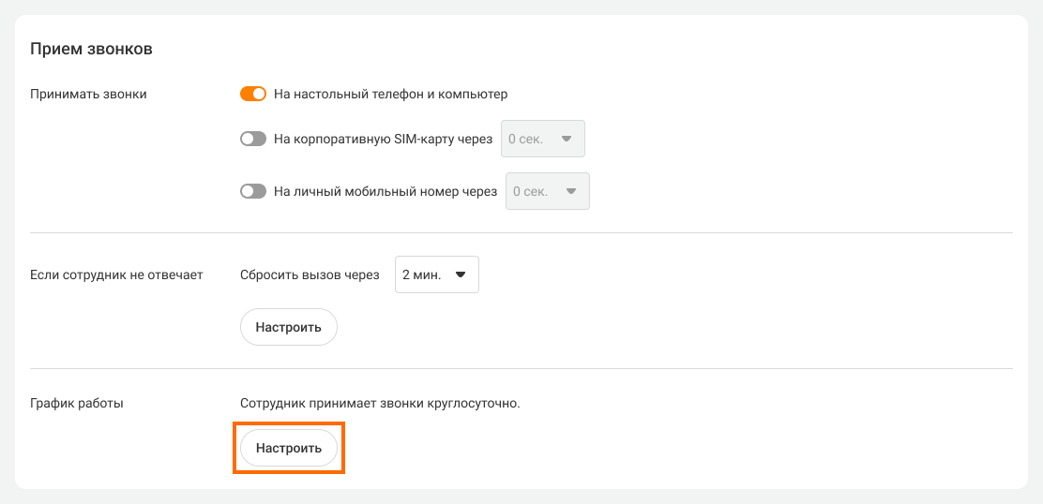This screenshot has width=1043, height=504.
Task: Click 'Настроить' under 'Если сотрудник не отвечает'
Action: tap(289, 327)
